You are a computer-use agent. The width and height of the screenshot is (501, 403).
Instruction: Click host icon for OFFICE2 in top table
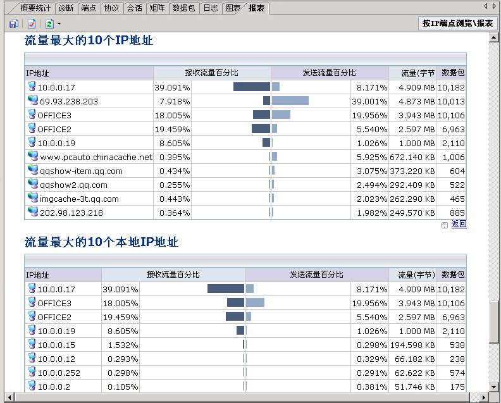tap(32, 128)
